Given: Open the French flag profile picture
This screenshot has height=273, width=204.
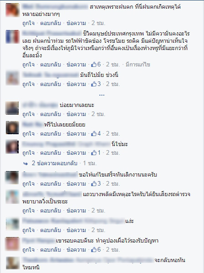Looking at the screenshot, I should point(12,37).
